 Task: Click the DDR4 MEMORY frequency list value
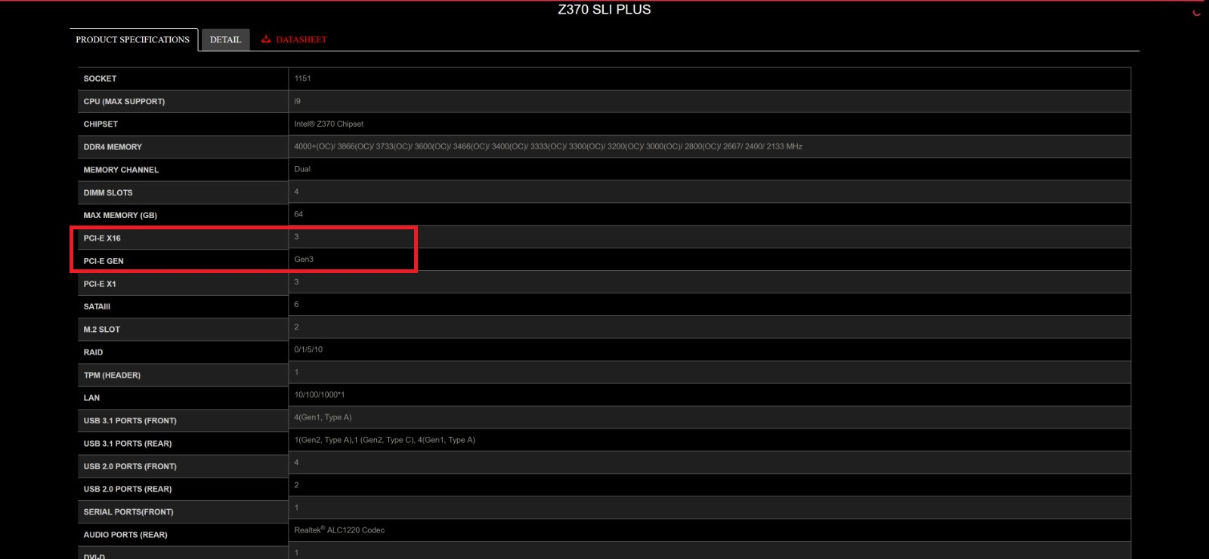coord(548,146)
